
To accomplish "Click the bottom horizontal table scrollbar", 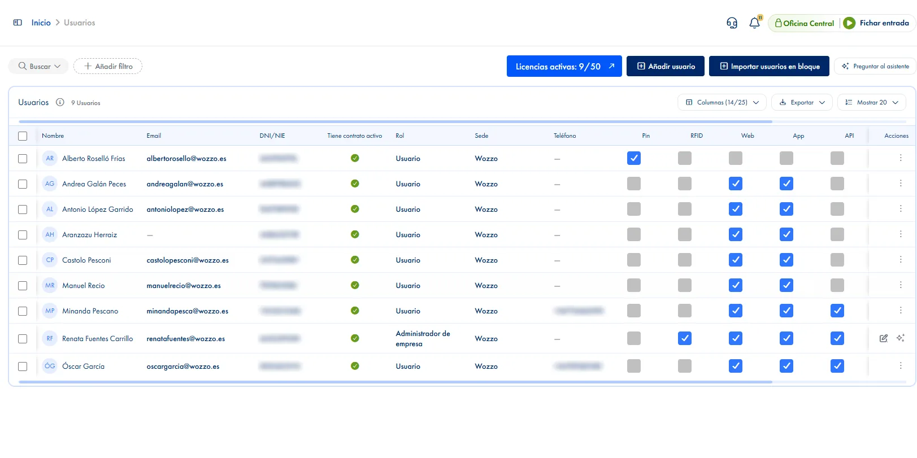I will 396,382.
